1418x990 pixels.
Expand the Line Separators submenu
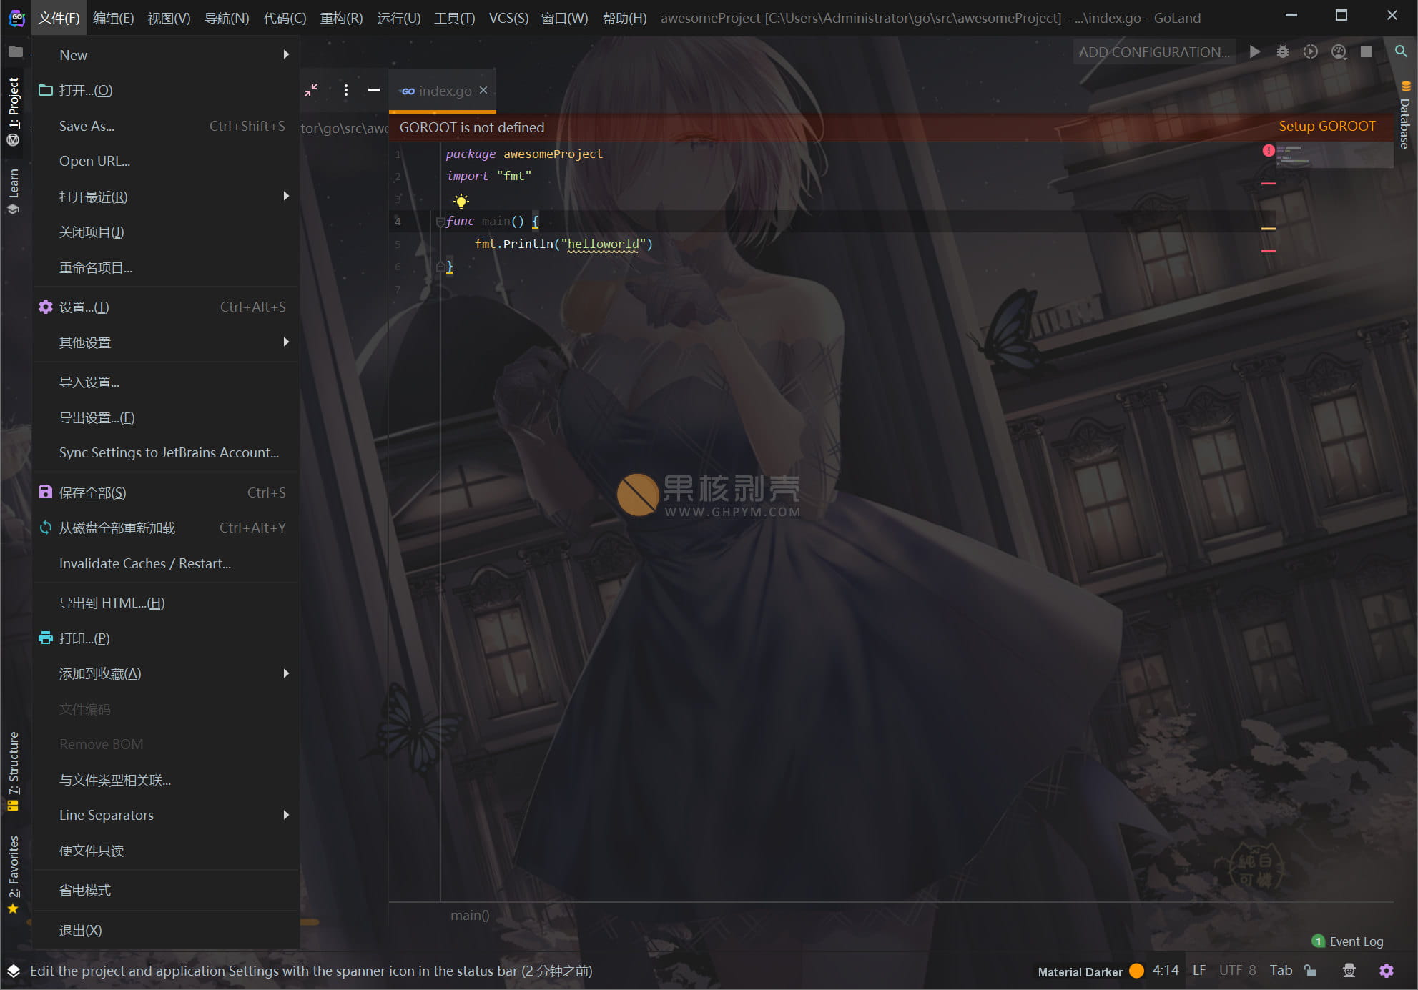click(166, 815)
